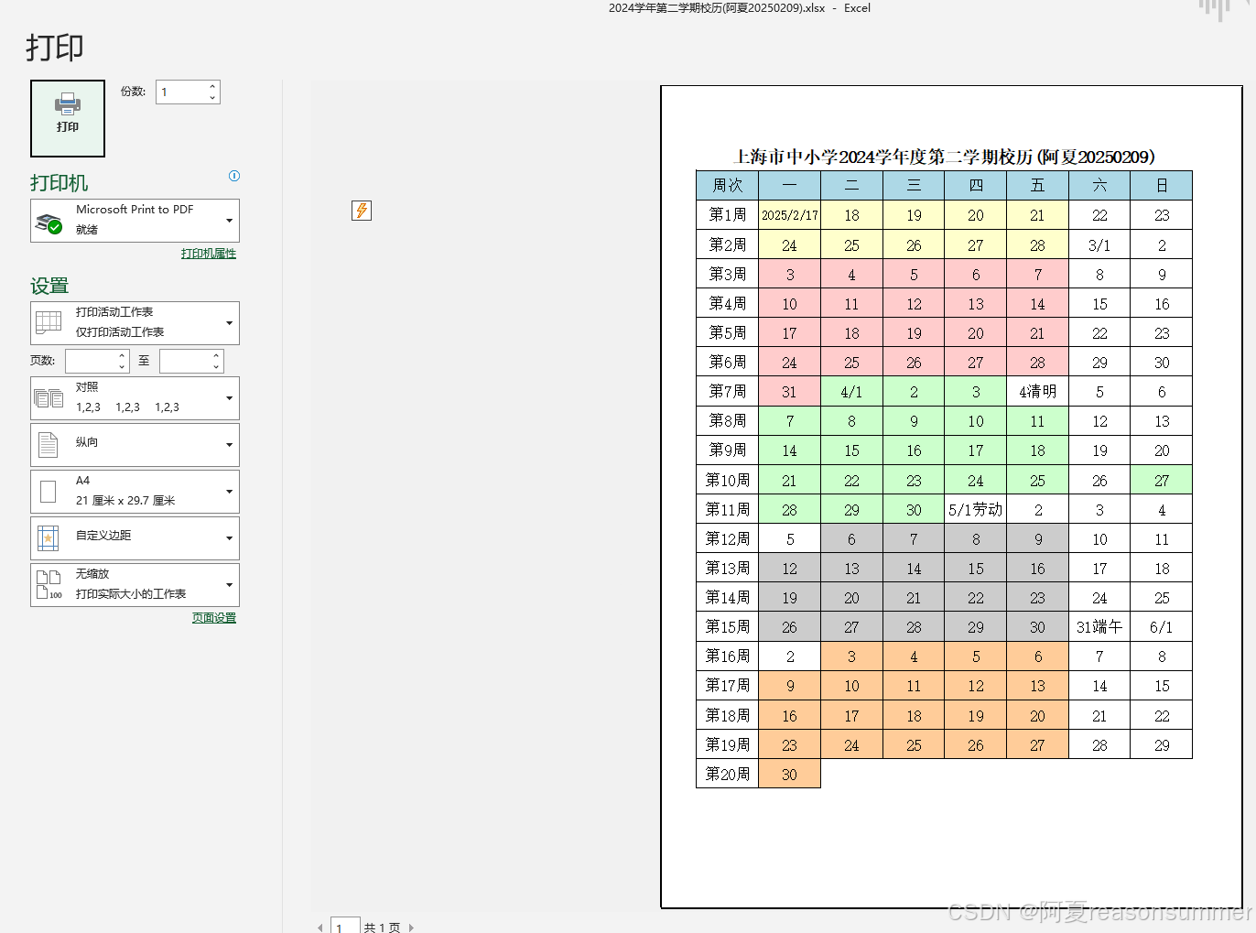Click the custom margins star icon
This screenshot has height=933, width=1256.
[x=49, y=538]
